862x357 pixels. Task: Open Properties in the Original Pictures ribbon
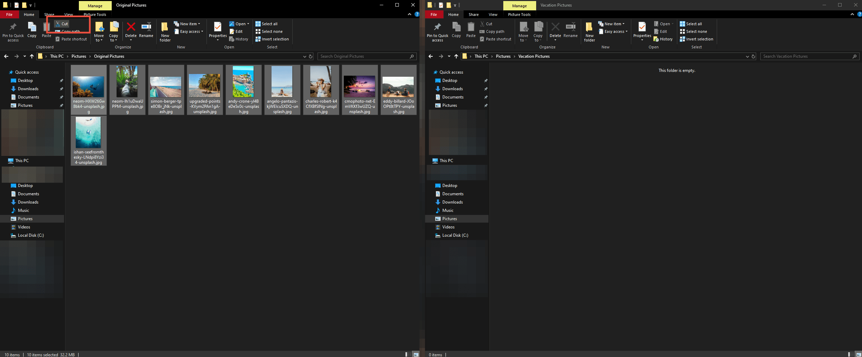click(x=218, y=30)
